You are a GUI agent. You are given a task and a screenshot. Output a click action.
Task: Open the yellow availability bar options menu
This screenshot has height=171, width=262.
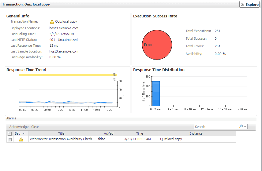(x=114, y=75)
